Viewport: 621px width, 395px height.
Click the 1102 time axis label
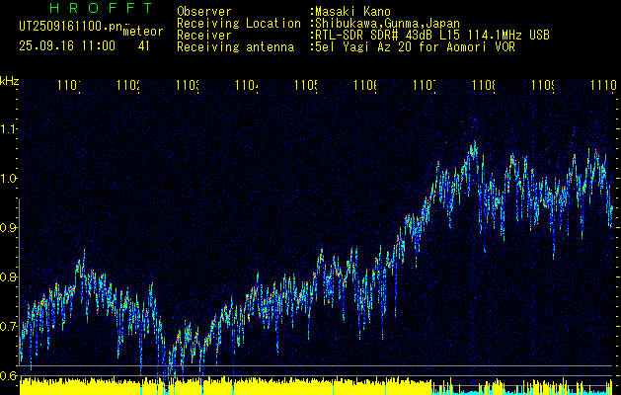click(x=128, y=85)
